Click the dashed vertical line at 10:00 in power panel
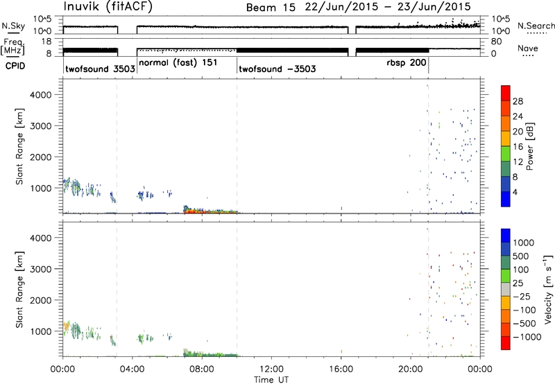The height and width of the screenshot is (384, 555). click(x=237, y=146)
